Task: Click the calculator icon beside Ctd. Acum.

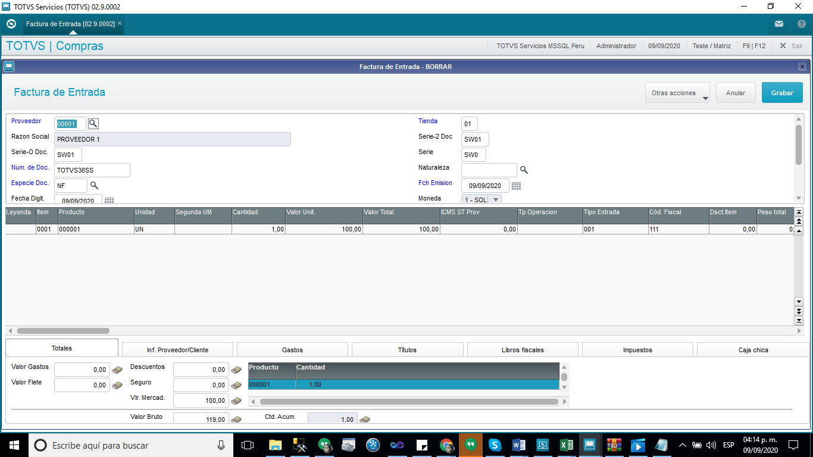Action: [364, 419]
